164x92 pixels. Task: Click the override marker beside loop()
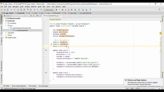(x=46, y=73)
